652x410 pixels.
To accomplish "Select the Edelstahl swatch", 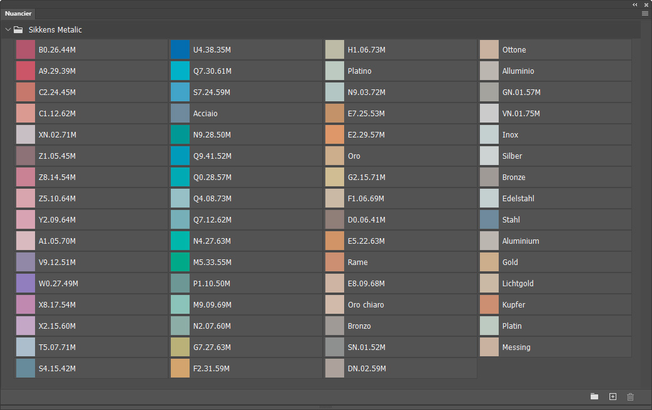I will coord(489,198).
